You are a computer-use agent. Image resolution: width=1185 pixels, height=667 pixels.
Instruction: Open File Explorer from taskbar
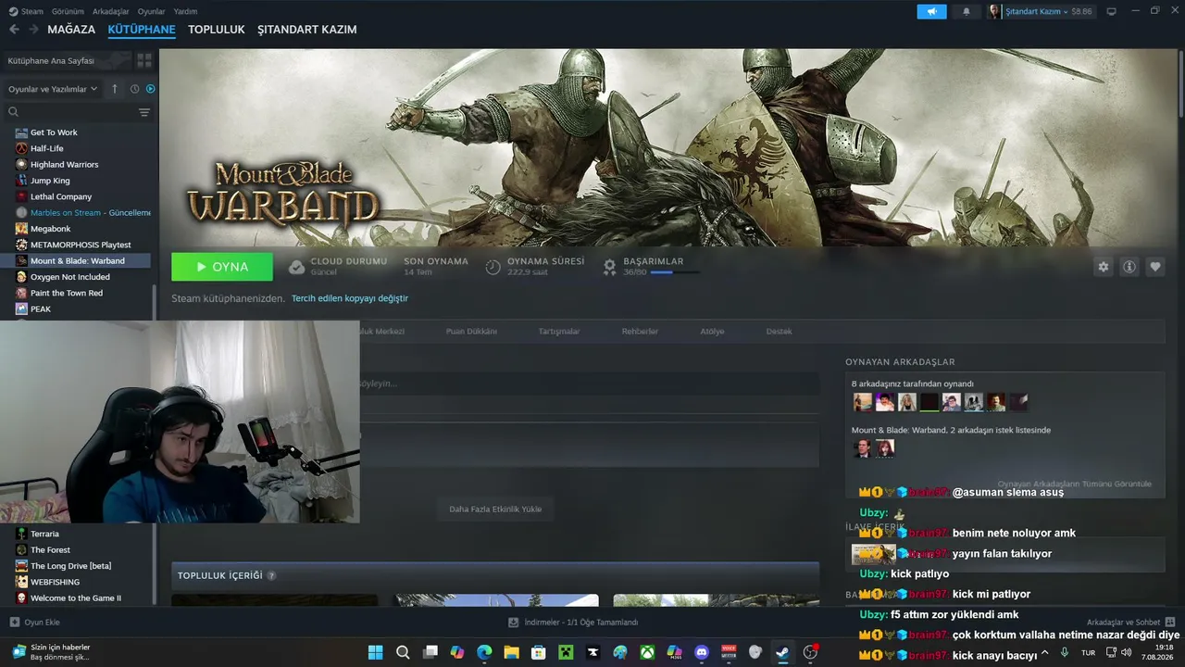pyautogui.click(x=511, y=652)
